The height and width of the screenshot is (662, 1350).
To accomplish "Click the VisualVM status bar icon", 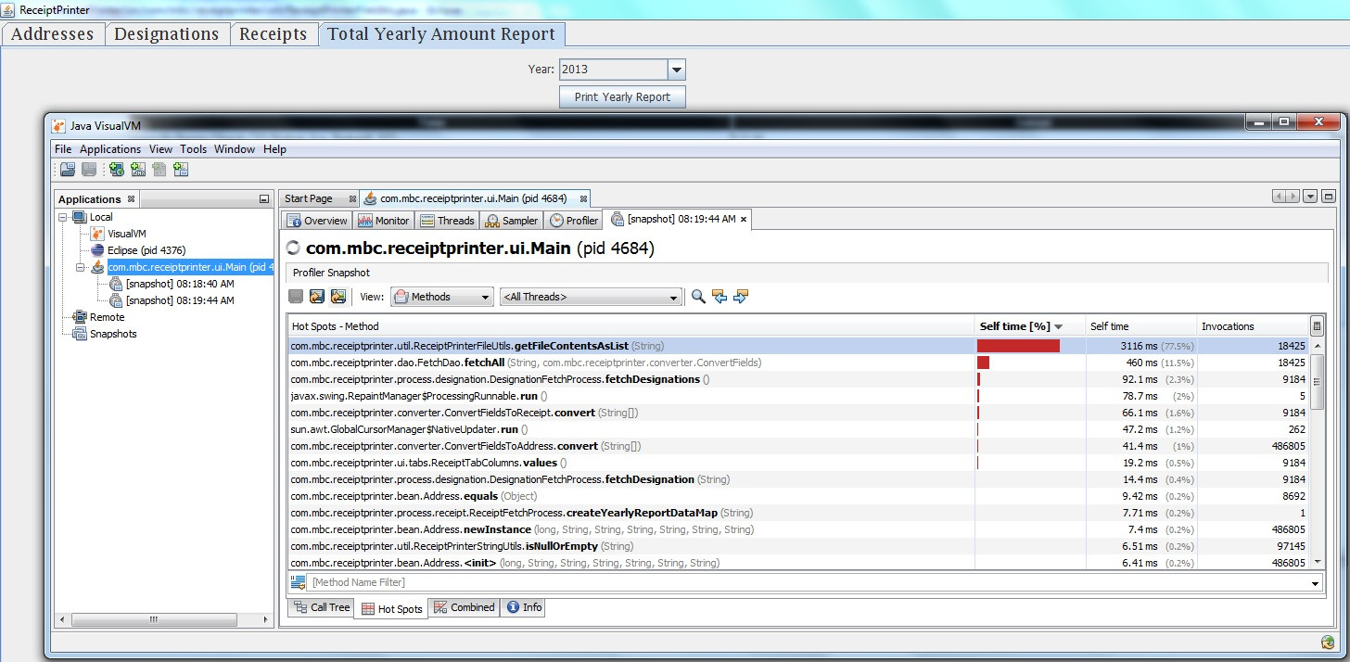I will tap(1328, 643).
